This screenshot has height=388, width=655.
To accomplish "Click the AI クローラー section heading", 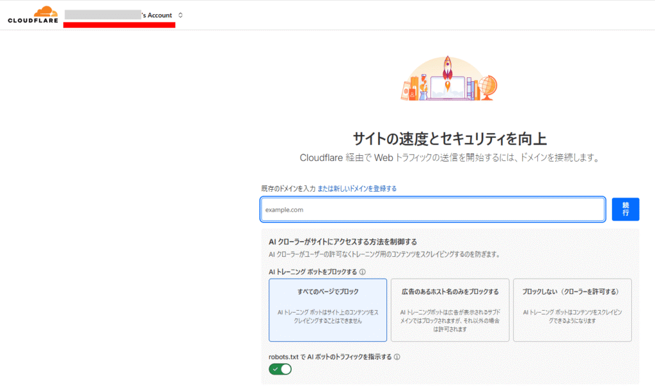I will tap(343, 242).
